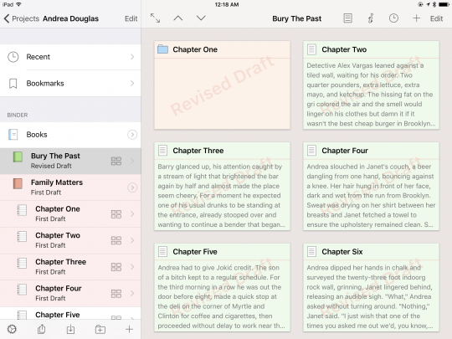Expand binder Chapter Four chevron
This screenshot has width=452, height=339.
(132, 294)
